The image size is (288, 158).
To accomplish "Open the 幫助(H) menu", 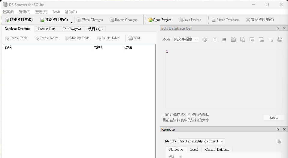I will (x=71, y=12).
